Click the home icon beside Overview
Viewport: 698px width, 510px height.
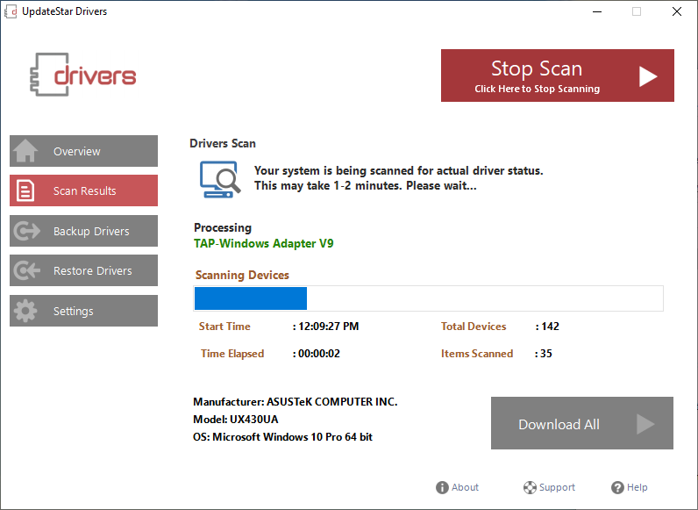coord(26,151)
